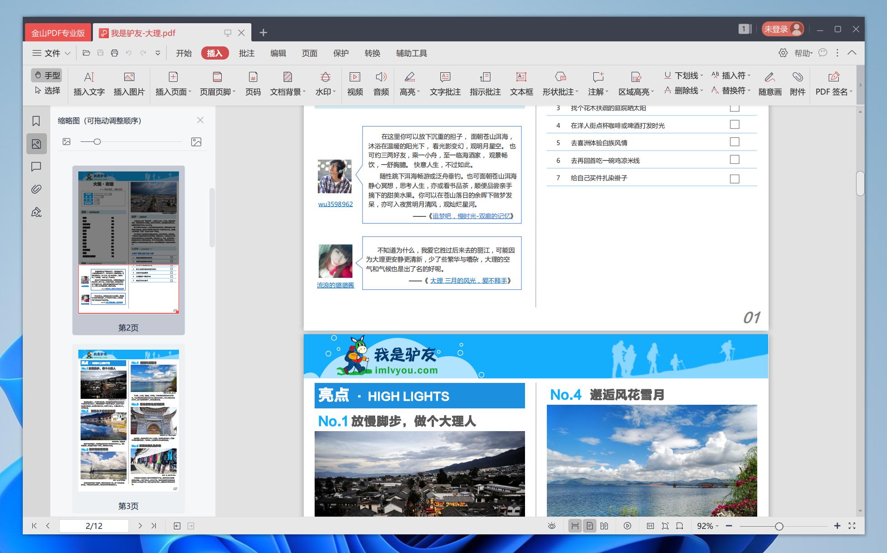The image size is (887, 553).
Task: Switch to the 转换 tab
Action: pos(372,53)
